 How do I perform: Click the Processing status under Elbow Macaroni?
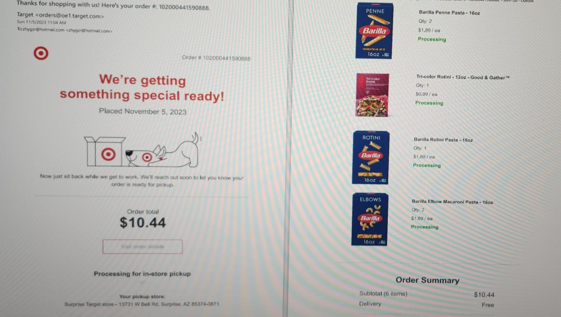pos(425,227)
